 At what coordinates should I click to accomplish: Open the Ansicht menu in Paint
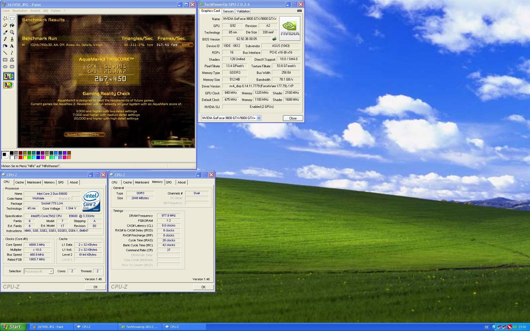35,11
